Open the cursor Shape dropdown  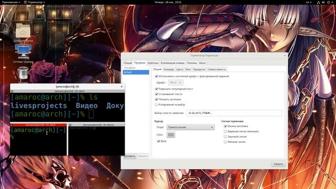point(191,127)
